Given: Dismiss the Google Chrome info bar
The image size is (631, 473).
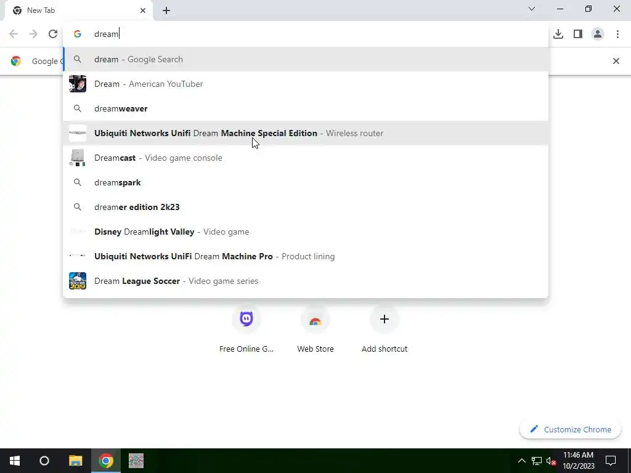Looking at the screenshot, I should point(616,61).
